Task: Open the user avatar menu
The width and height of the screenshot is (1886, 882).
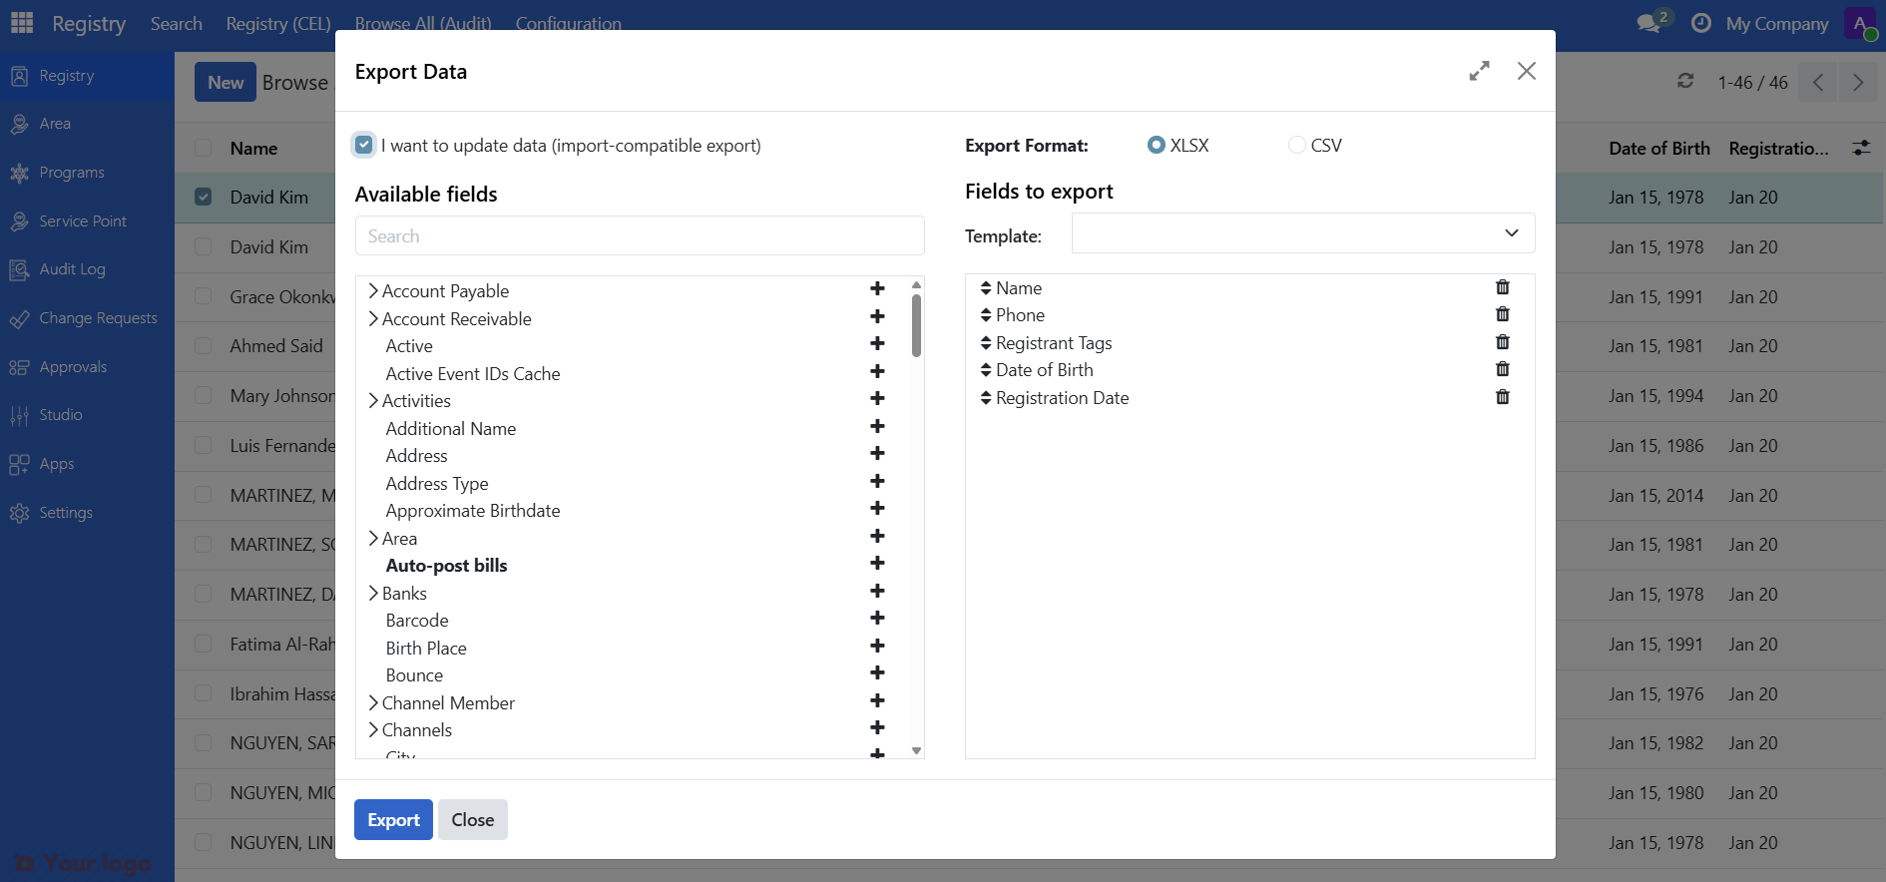Action: [x=1861, y=23]
